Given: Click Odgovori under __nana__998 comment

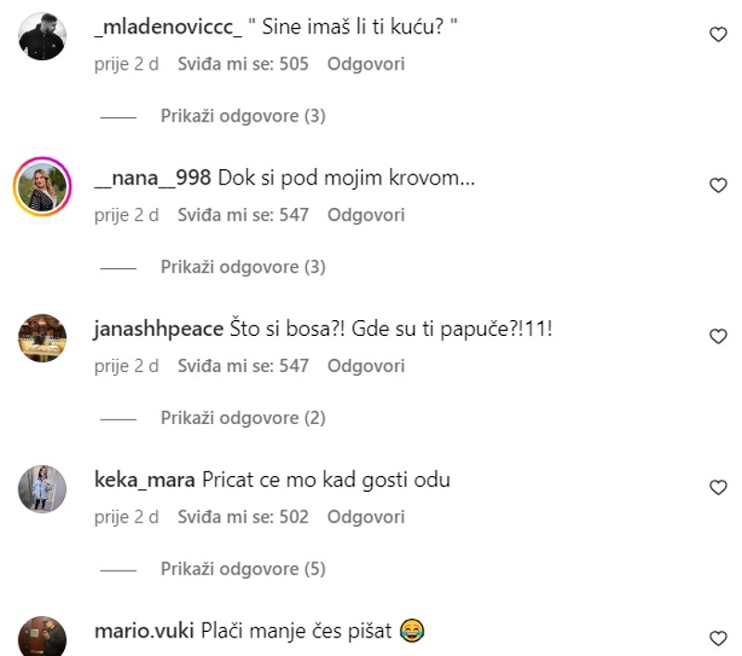Looking at the screenshot, I should [365, 215].
